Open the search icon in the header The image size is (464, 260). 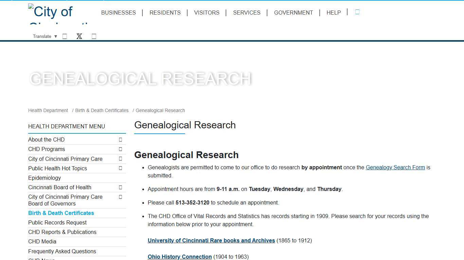(x=357, y=12)
